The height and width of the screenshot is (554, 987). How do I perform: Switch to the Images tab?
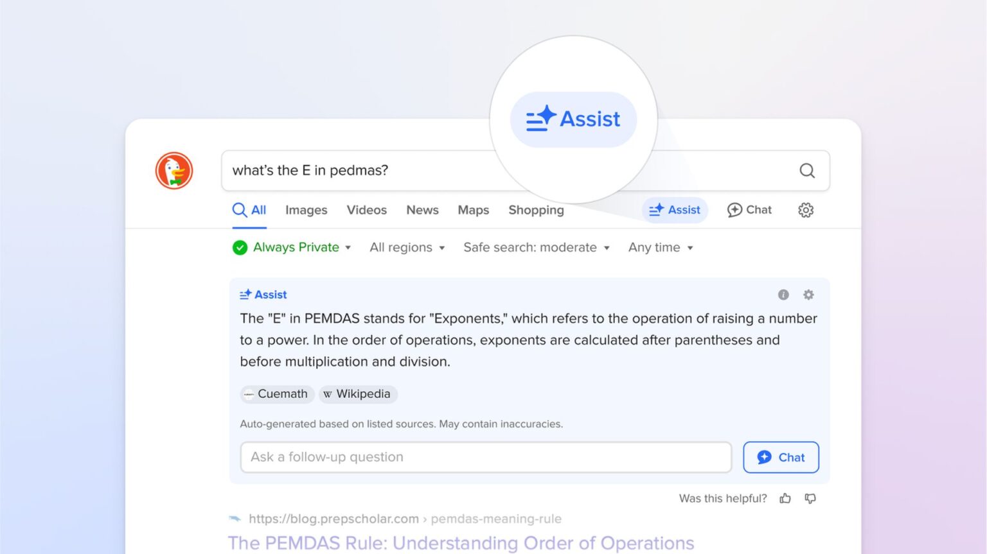(x=306, y=210)
